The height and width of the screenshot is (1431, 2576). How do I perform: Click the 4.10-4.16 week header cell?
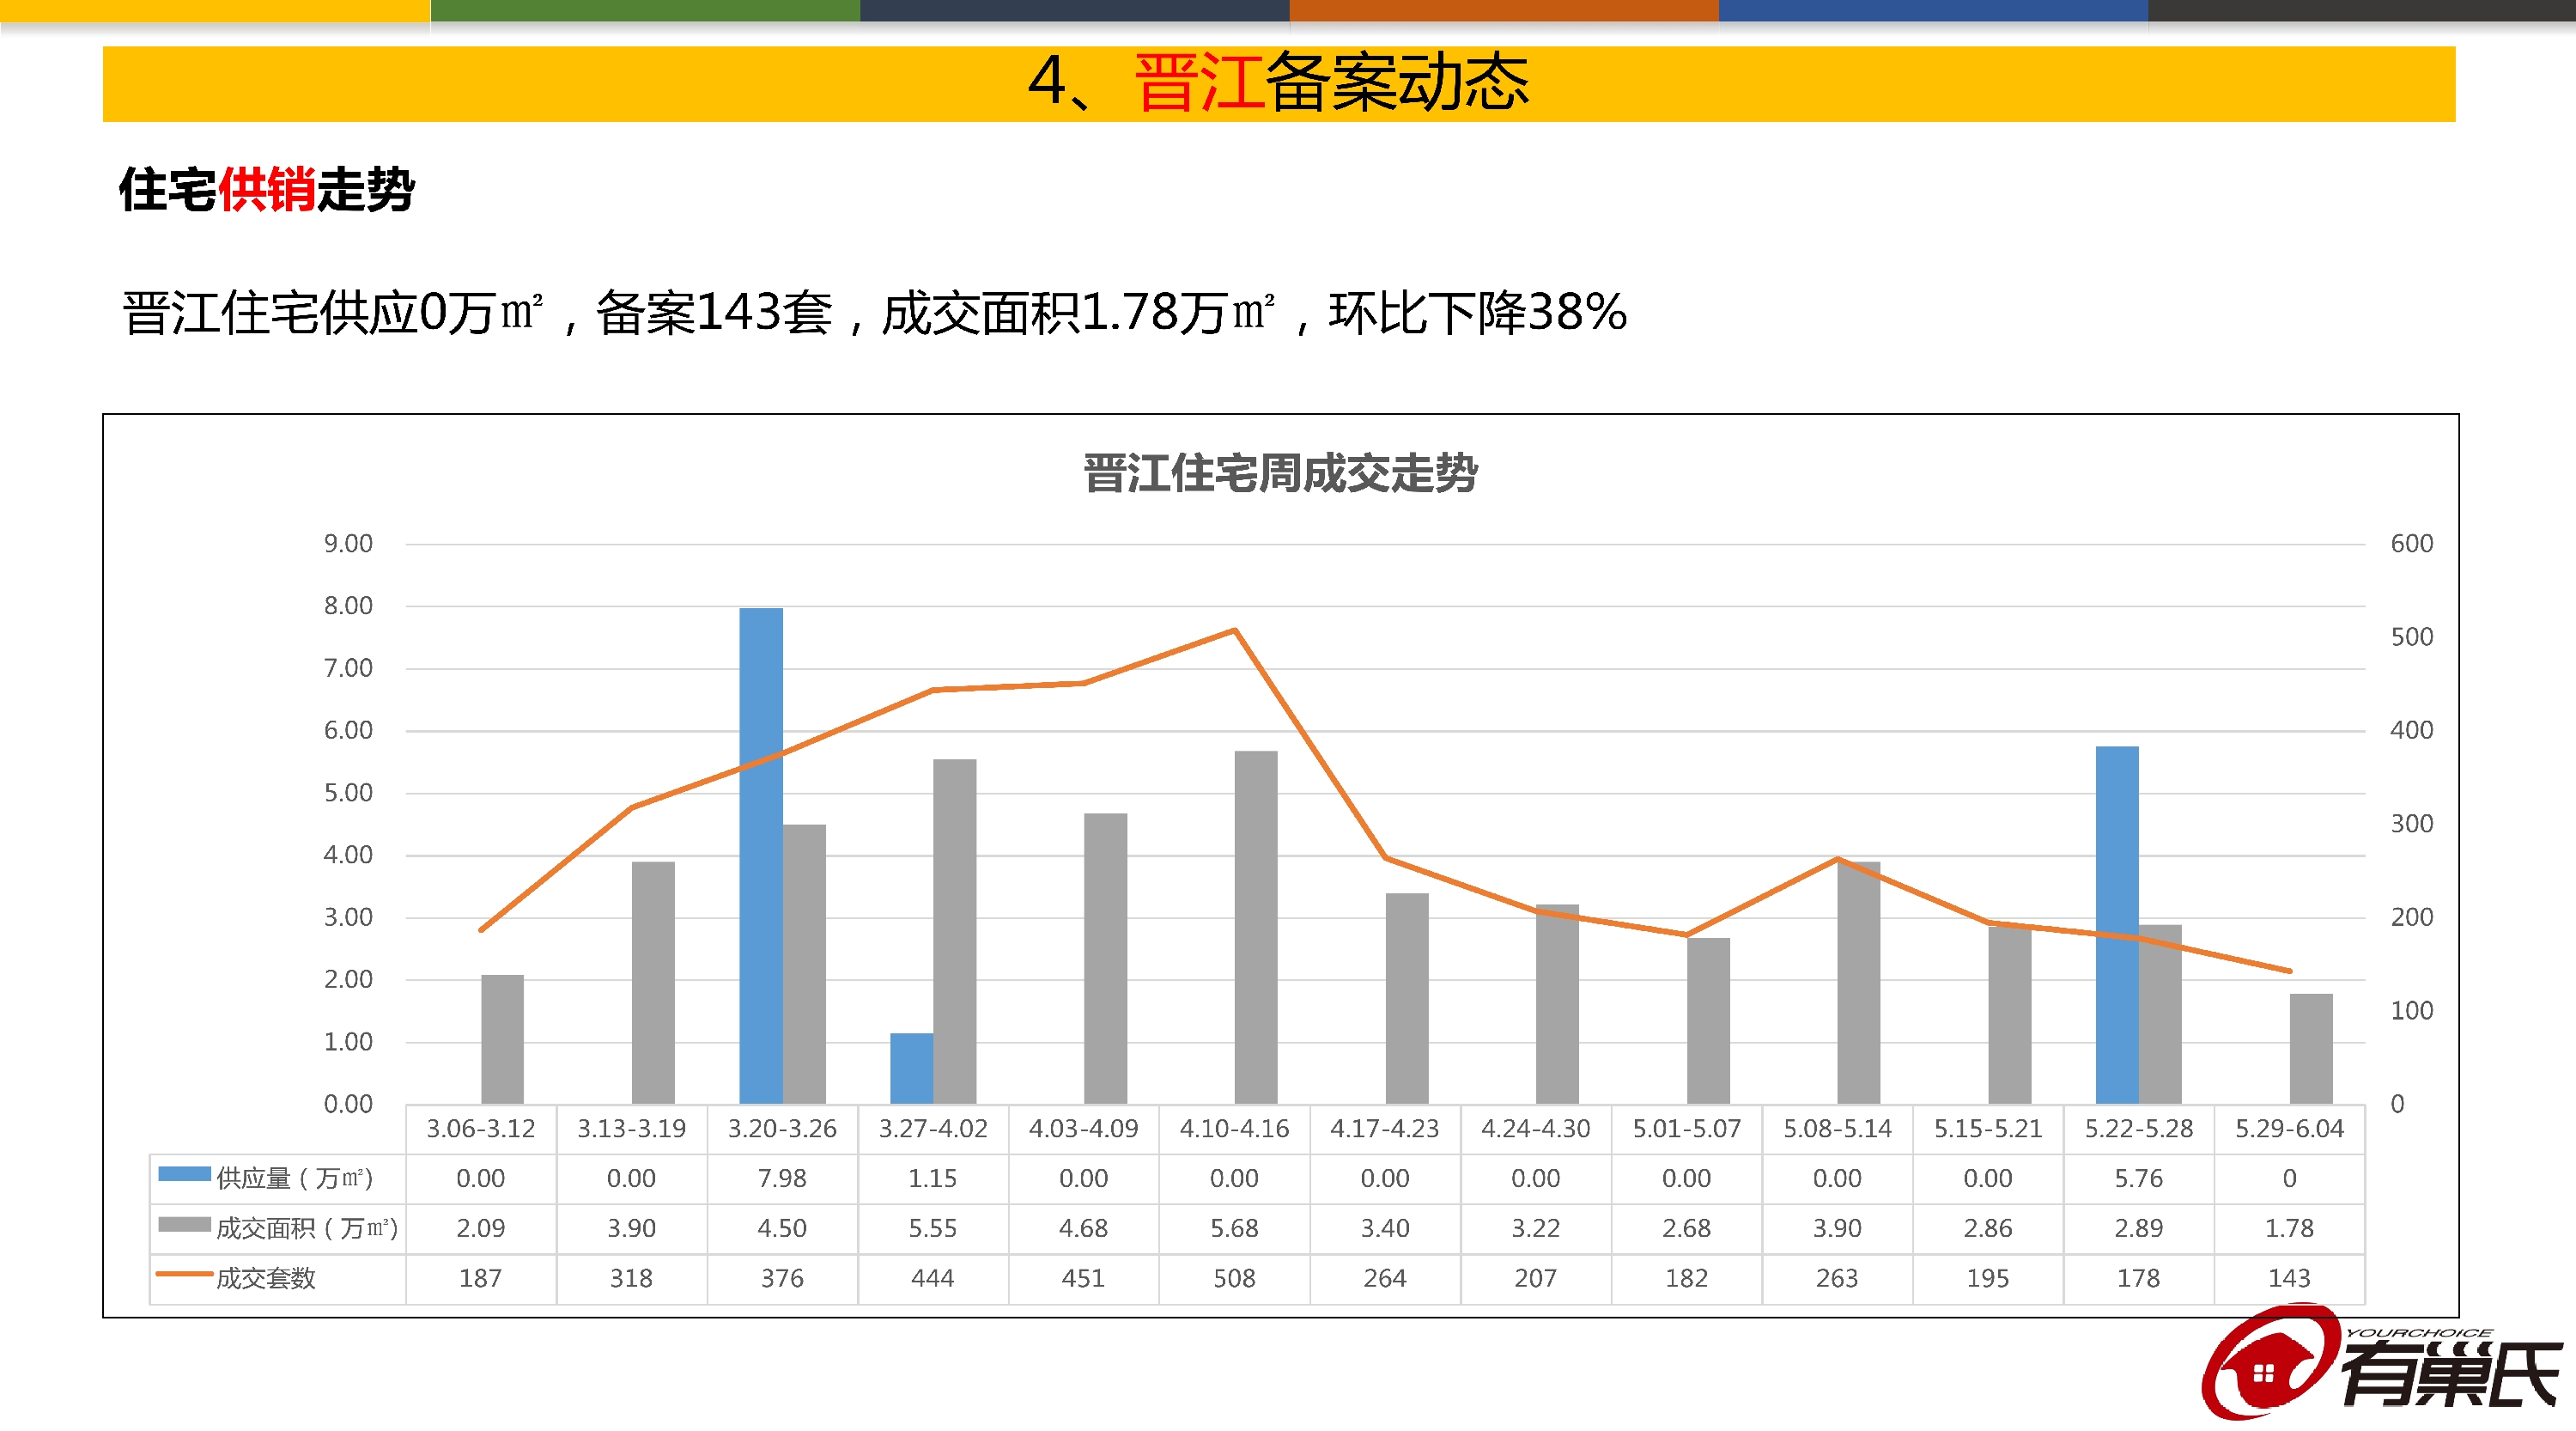coord(1235,1129)
